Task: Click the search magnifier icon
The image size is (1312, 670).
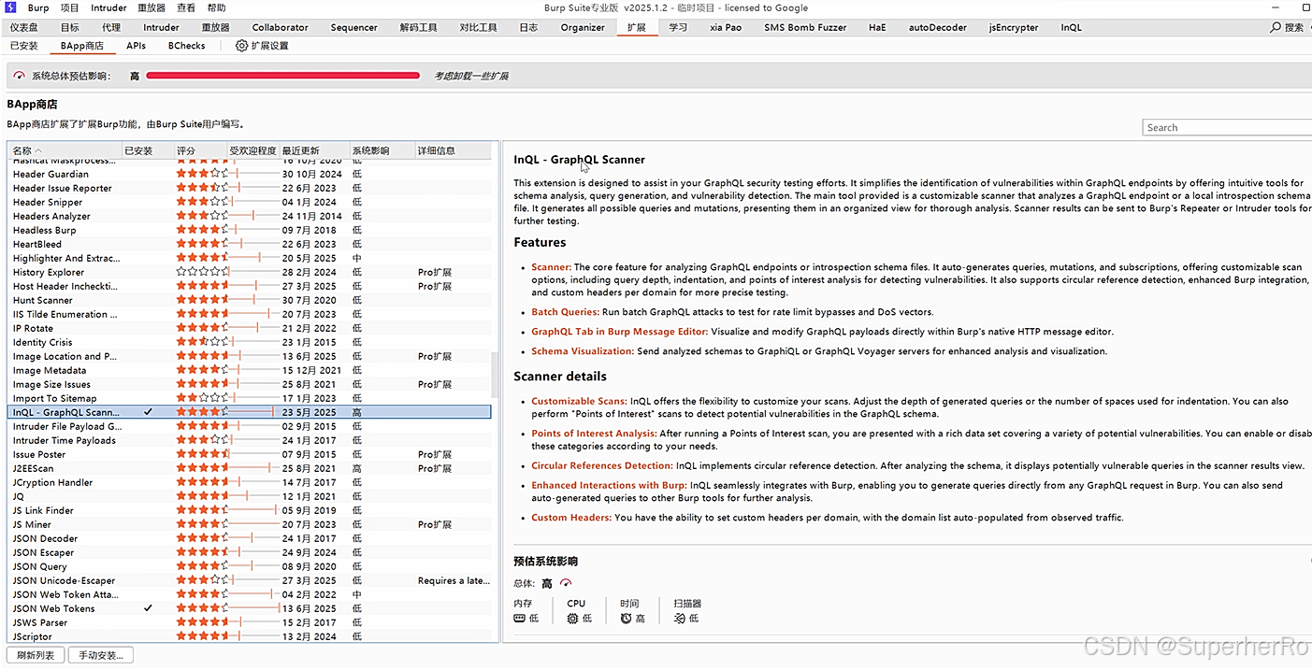Action: point(1276,28)
